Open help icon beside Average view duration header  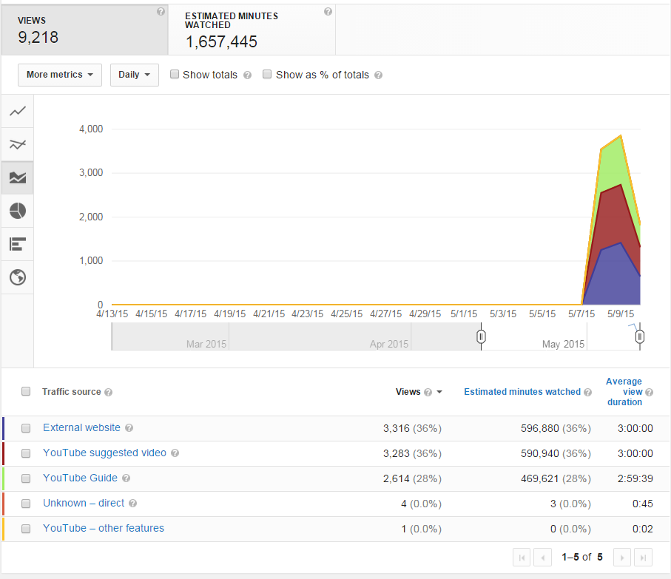click(649, 392)
